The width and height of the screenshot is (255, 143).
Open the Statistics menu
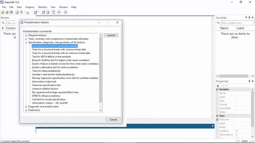pos(43,7)
